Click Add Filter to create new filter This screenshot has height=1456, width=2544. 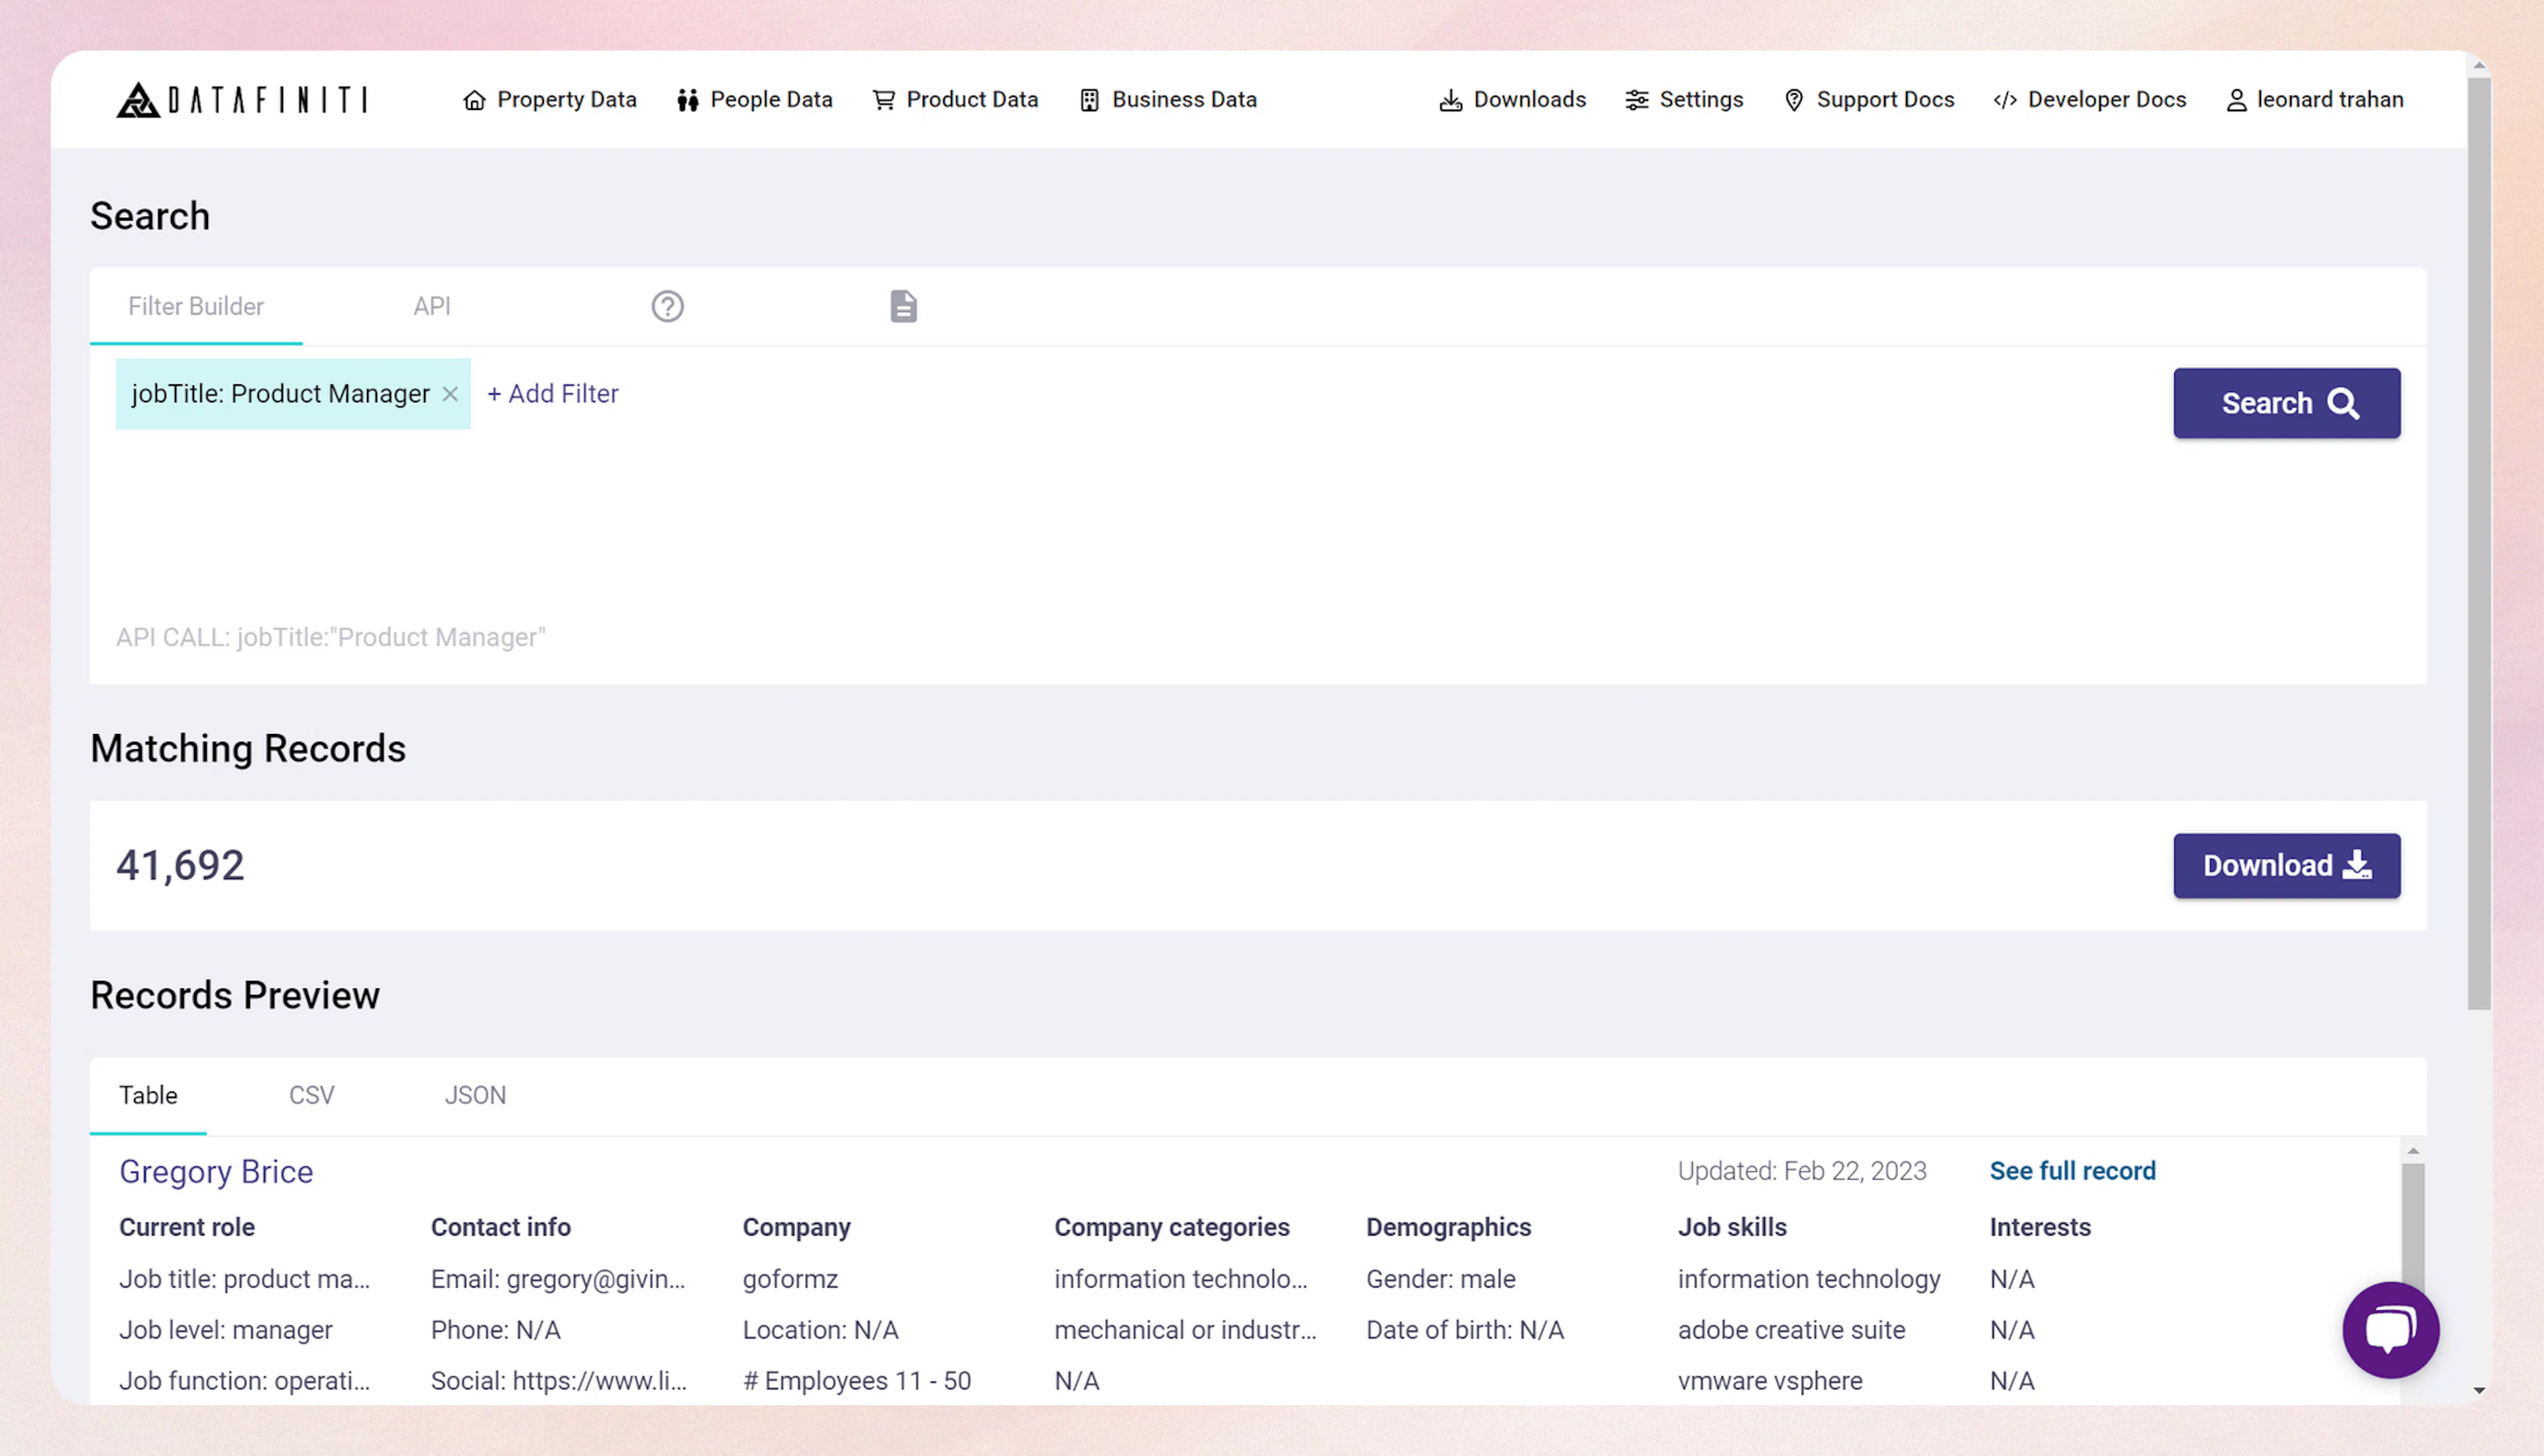coord(552,393)
